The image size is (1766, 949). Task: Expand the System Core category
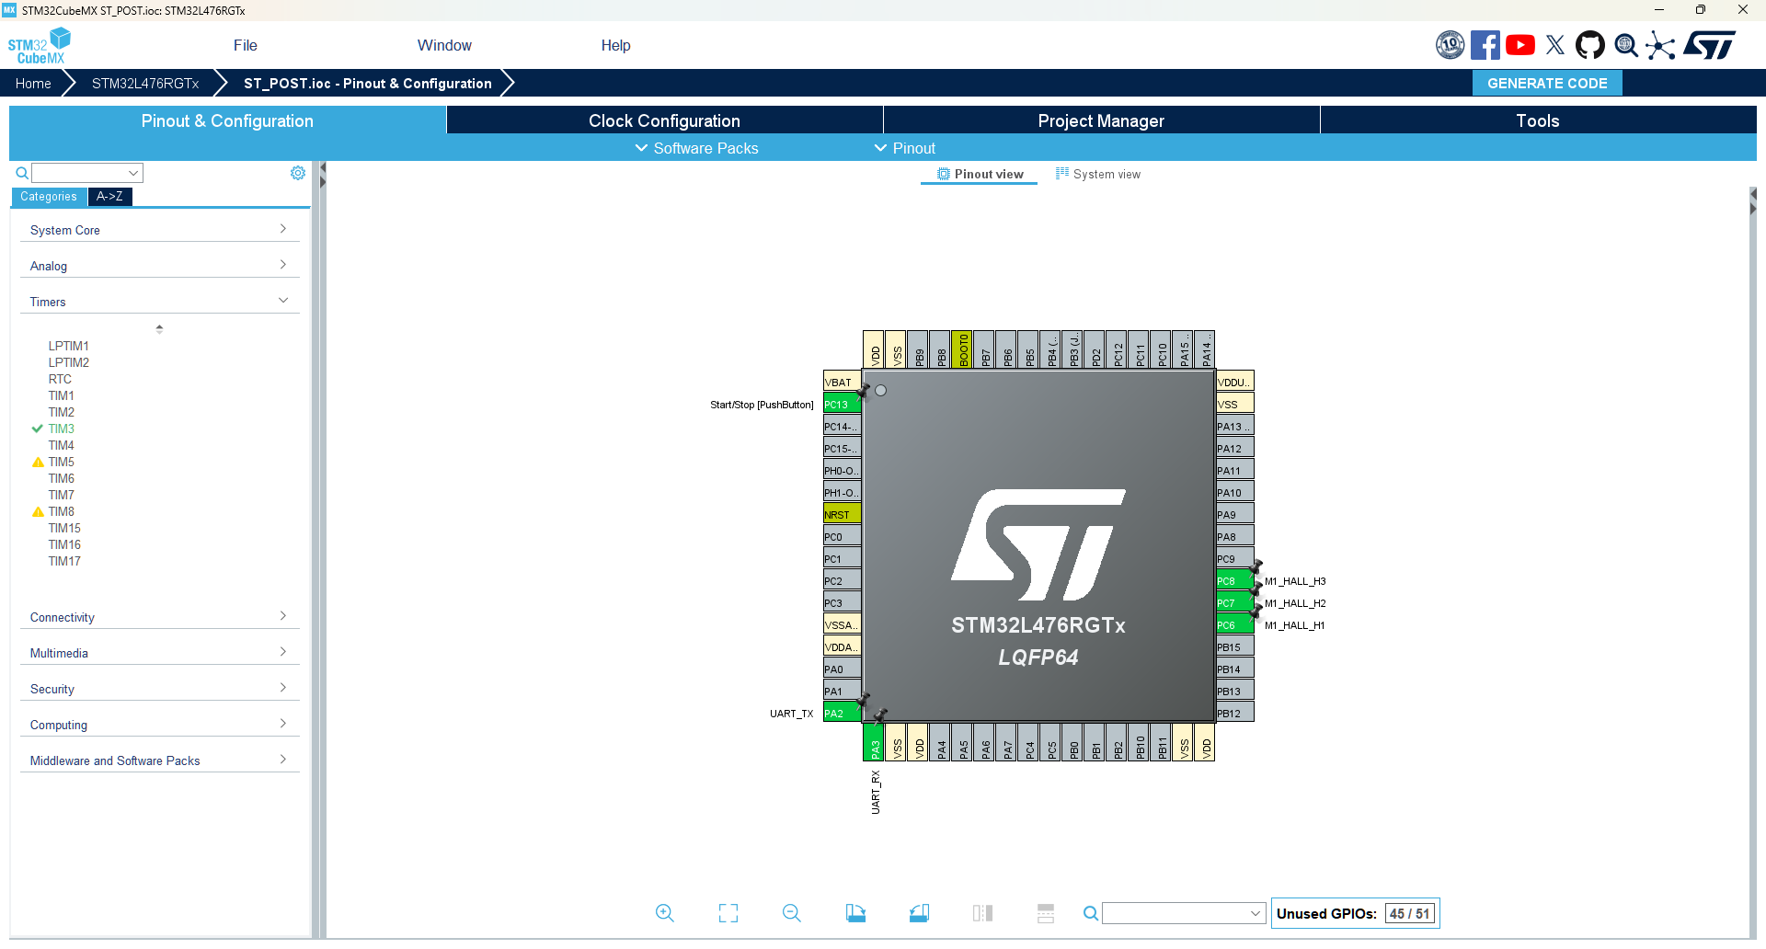coord(158,230)
